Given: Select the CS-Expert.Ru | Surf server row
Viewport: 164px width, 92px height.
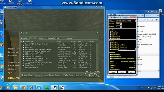Looking at the screenshot, I should click(58, 55).
